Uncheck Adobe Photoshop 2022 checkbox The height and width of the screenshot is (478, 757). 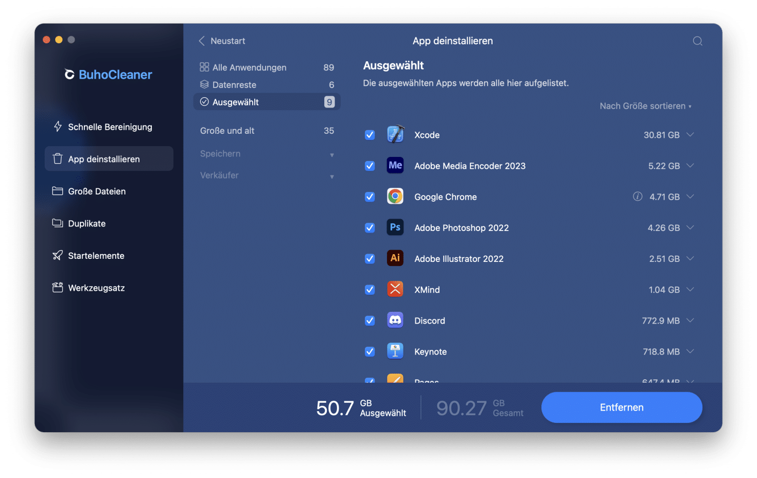[369, 227]
